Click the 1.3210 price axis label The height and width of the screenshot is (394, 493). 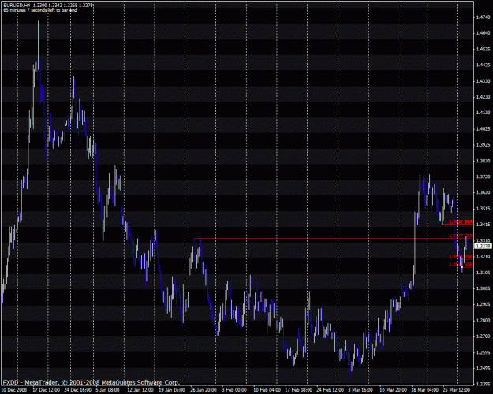484,256
